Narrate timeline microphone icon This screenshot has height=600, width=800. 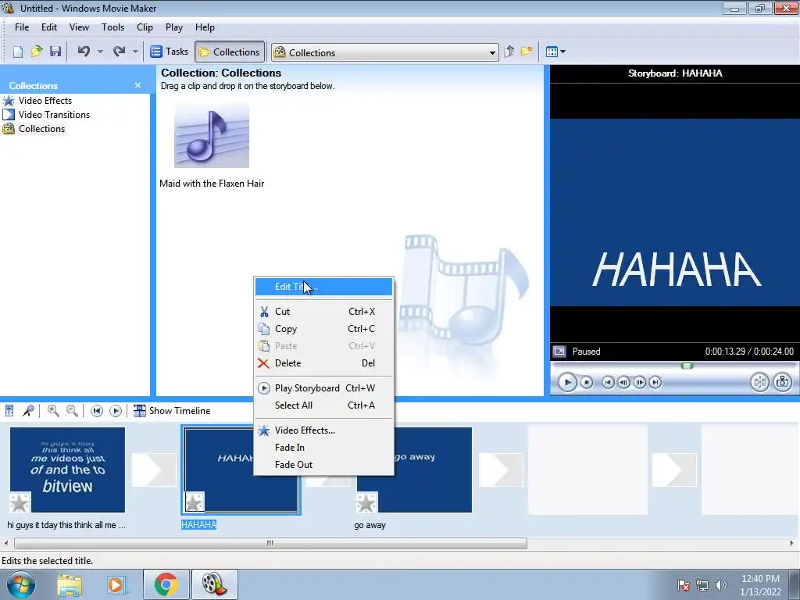(x=29, y=411)
